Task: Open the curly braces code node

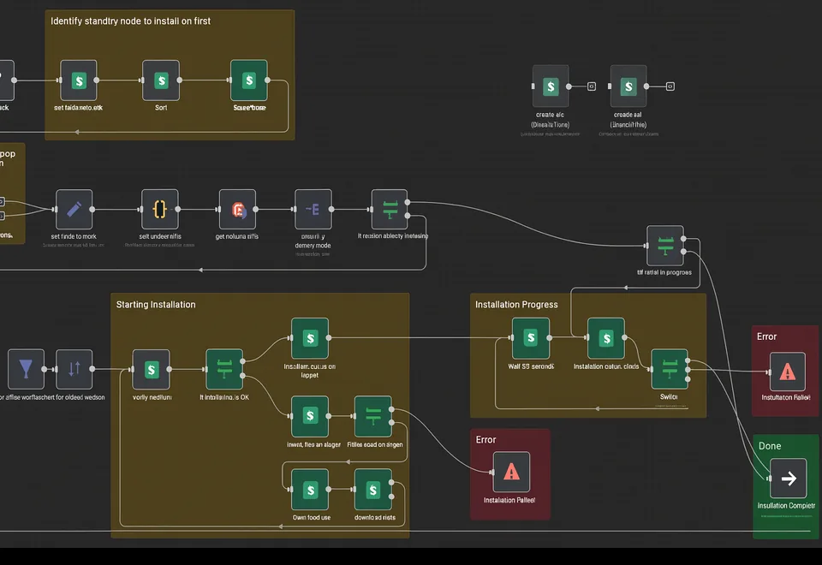Action: [x=160, y=209]
